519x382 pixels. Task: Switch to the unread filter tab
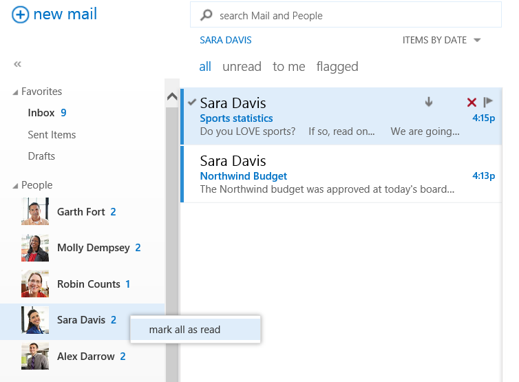tap(242, 67)
